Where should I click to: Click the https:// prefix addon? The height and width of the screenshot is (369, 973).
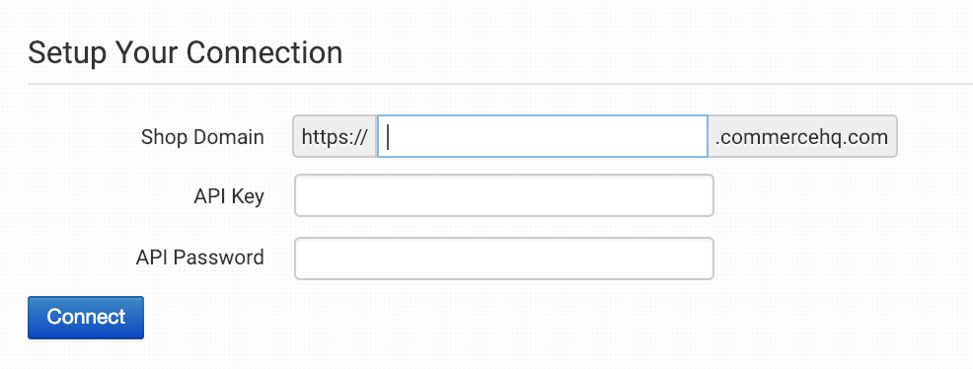[336, 136]
